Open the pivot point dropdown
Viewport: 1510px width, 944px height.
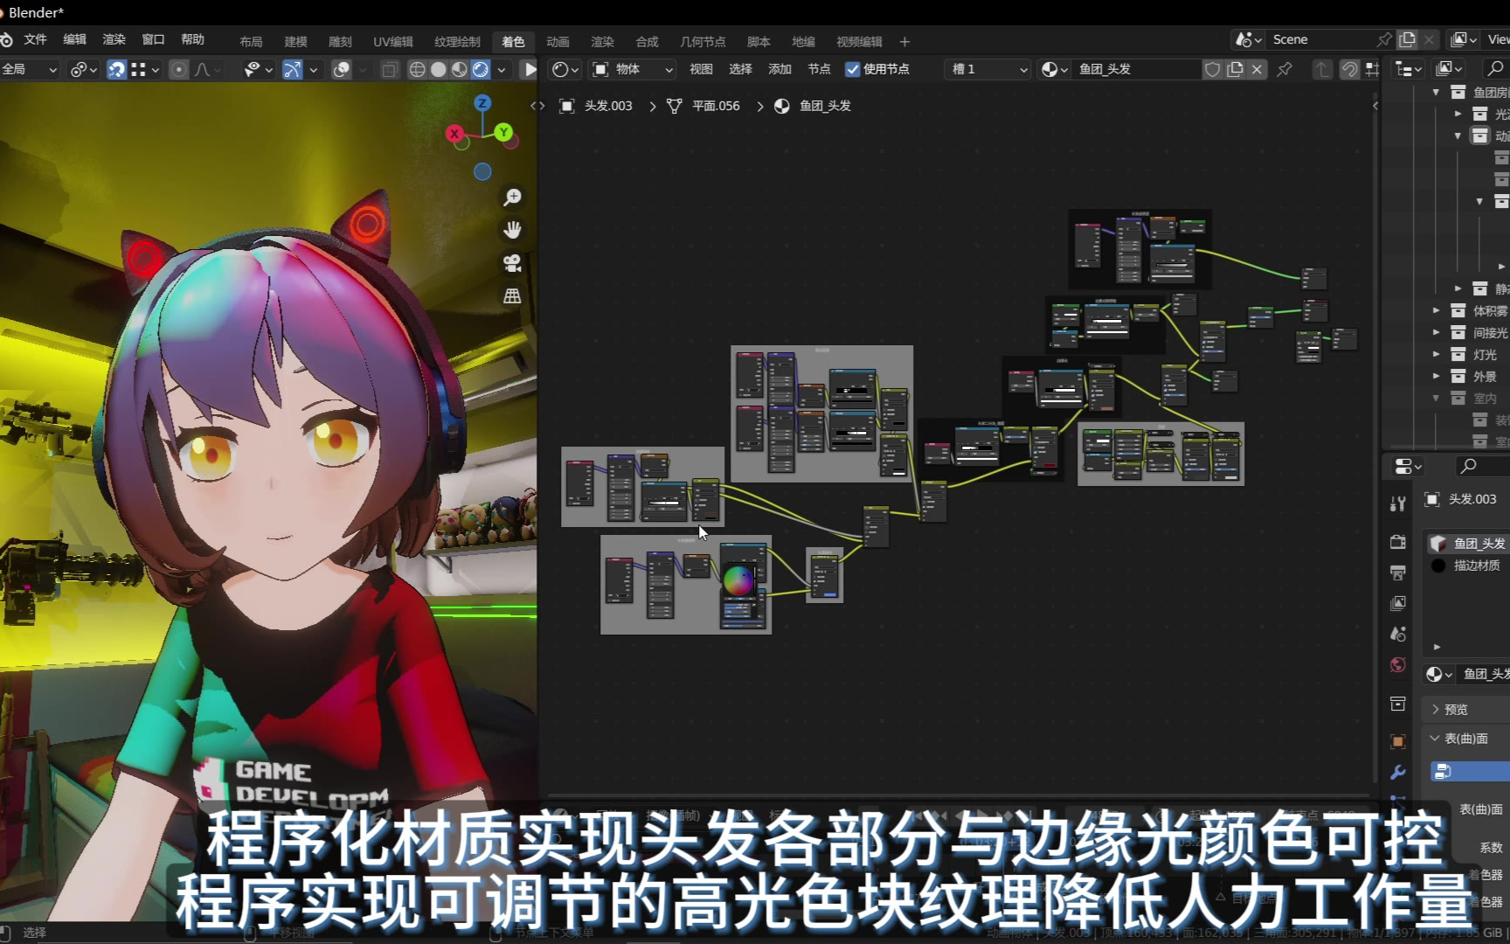[84, 69]
